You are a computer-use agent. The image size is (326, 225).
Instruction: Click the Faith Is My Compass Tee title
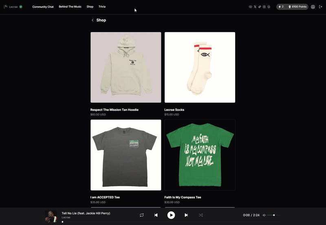coord(183,197)
